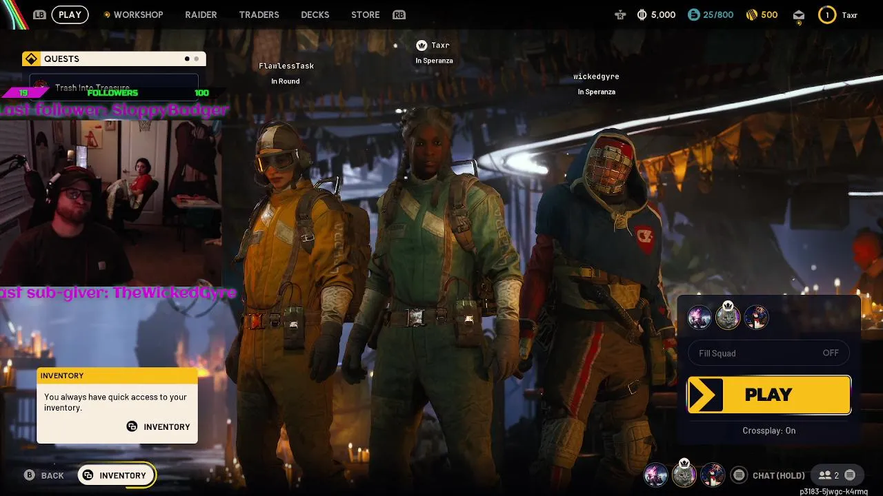The width and height of the screenshot is (883, 496).
Task: Open the Taxr player profile name
Action: click(x=849, y=15)
